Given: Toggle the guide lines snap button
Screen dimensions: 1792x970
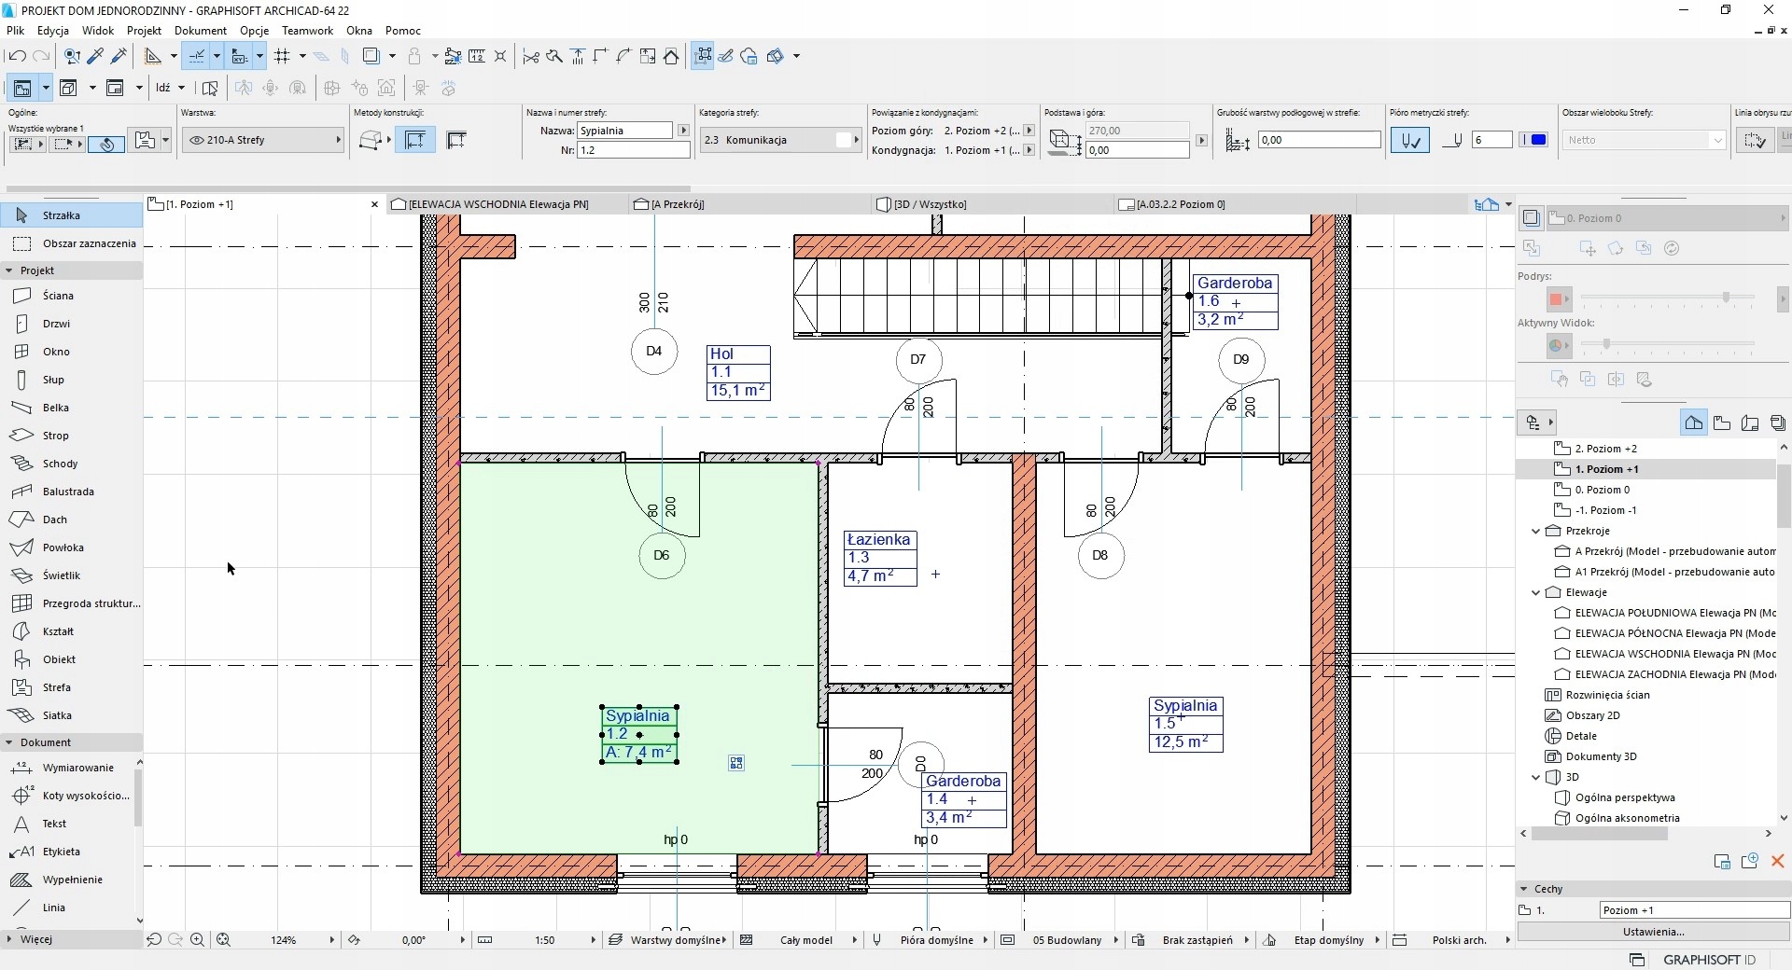Looking at the screenshot, I should tap(197, 56).
